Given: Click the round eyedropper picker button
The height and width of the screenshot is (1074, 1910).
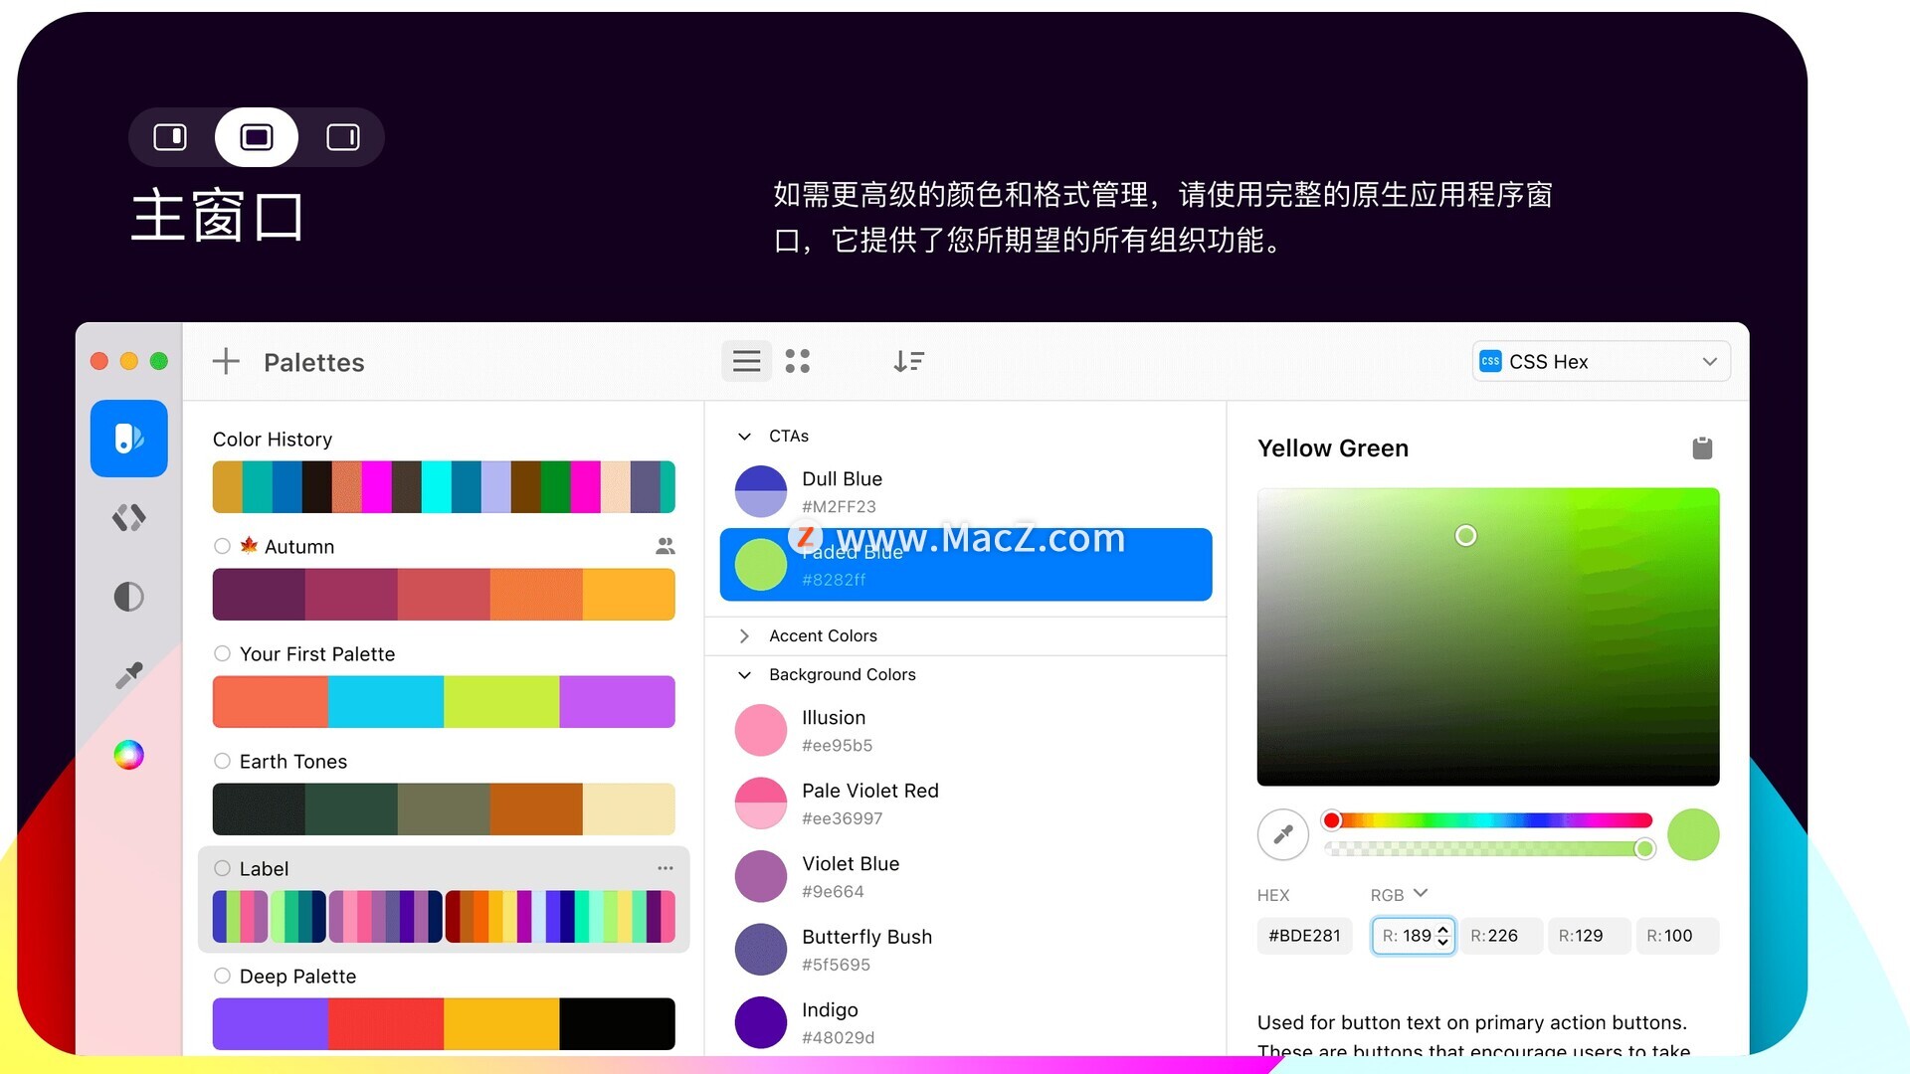Looking at the screenshot, I should click(x=1282, y=834).
